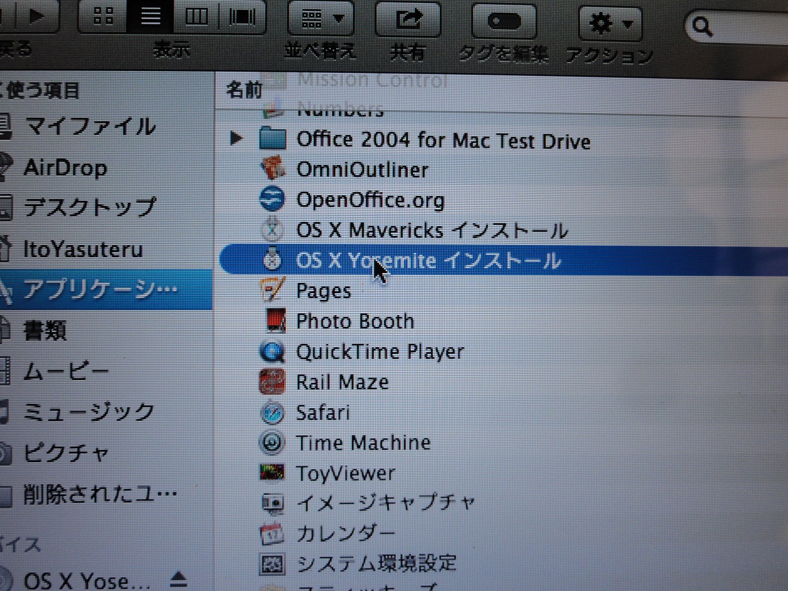Click the タグを編集 edit tags button
Viewport: 788px width, 591px height.
[x=504, y=22]
